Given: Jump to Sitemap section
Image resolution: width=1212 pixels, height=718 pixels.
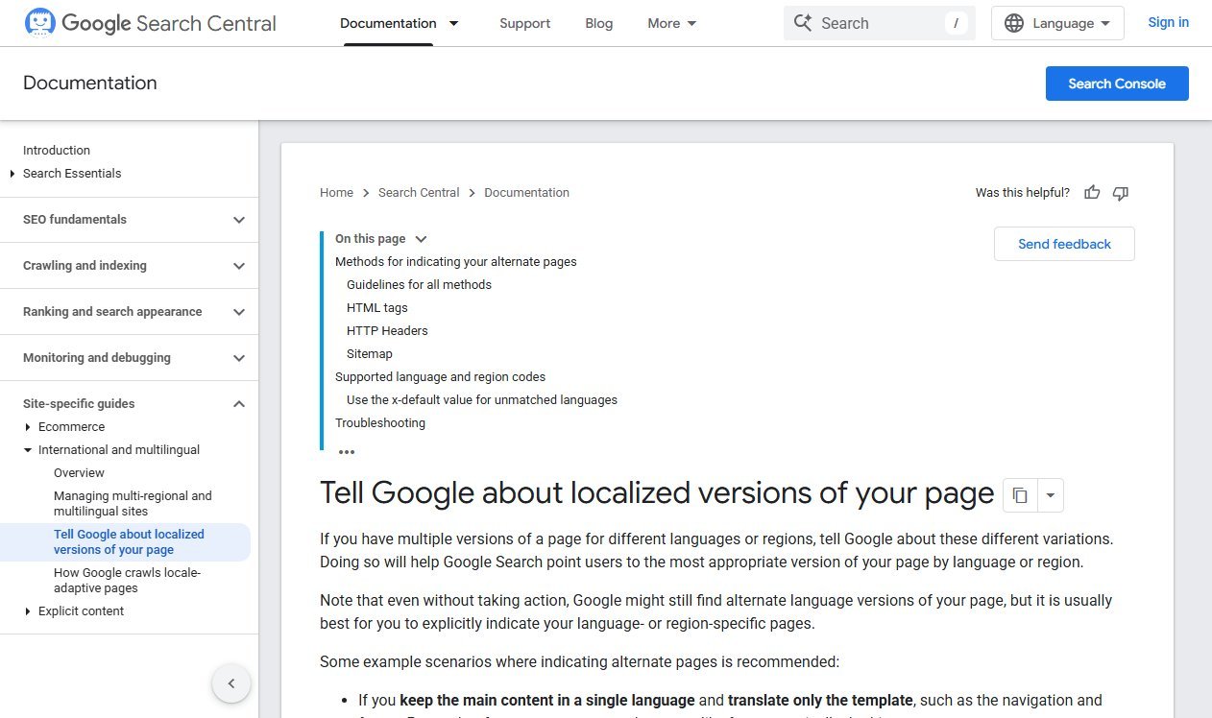Looking at the screenshot, I should click(x=370, y=354).
